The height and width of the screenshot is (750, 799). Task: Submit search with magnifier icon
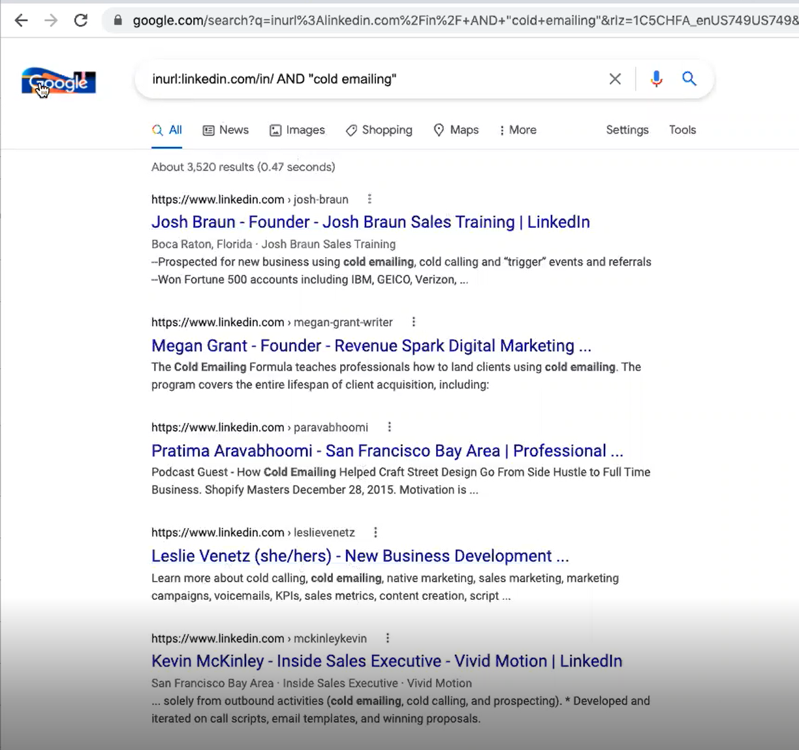tap(689, 79)
